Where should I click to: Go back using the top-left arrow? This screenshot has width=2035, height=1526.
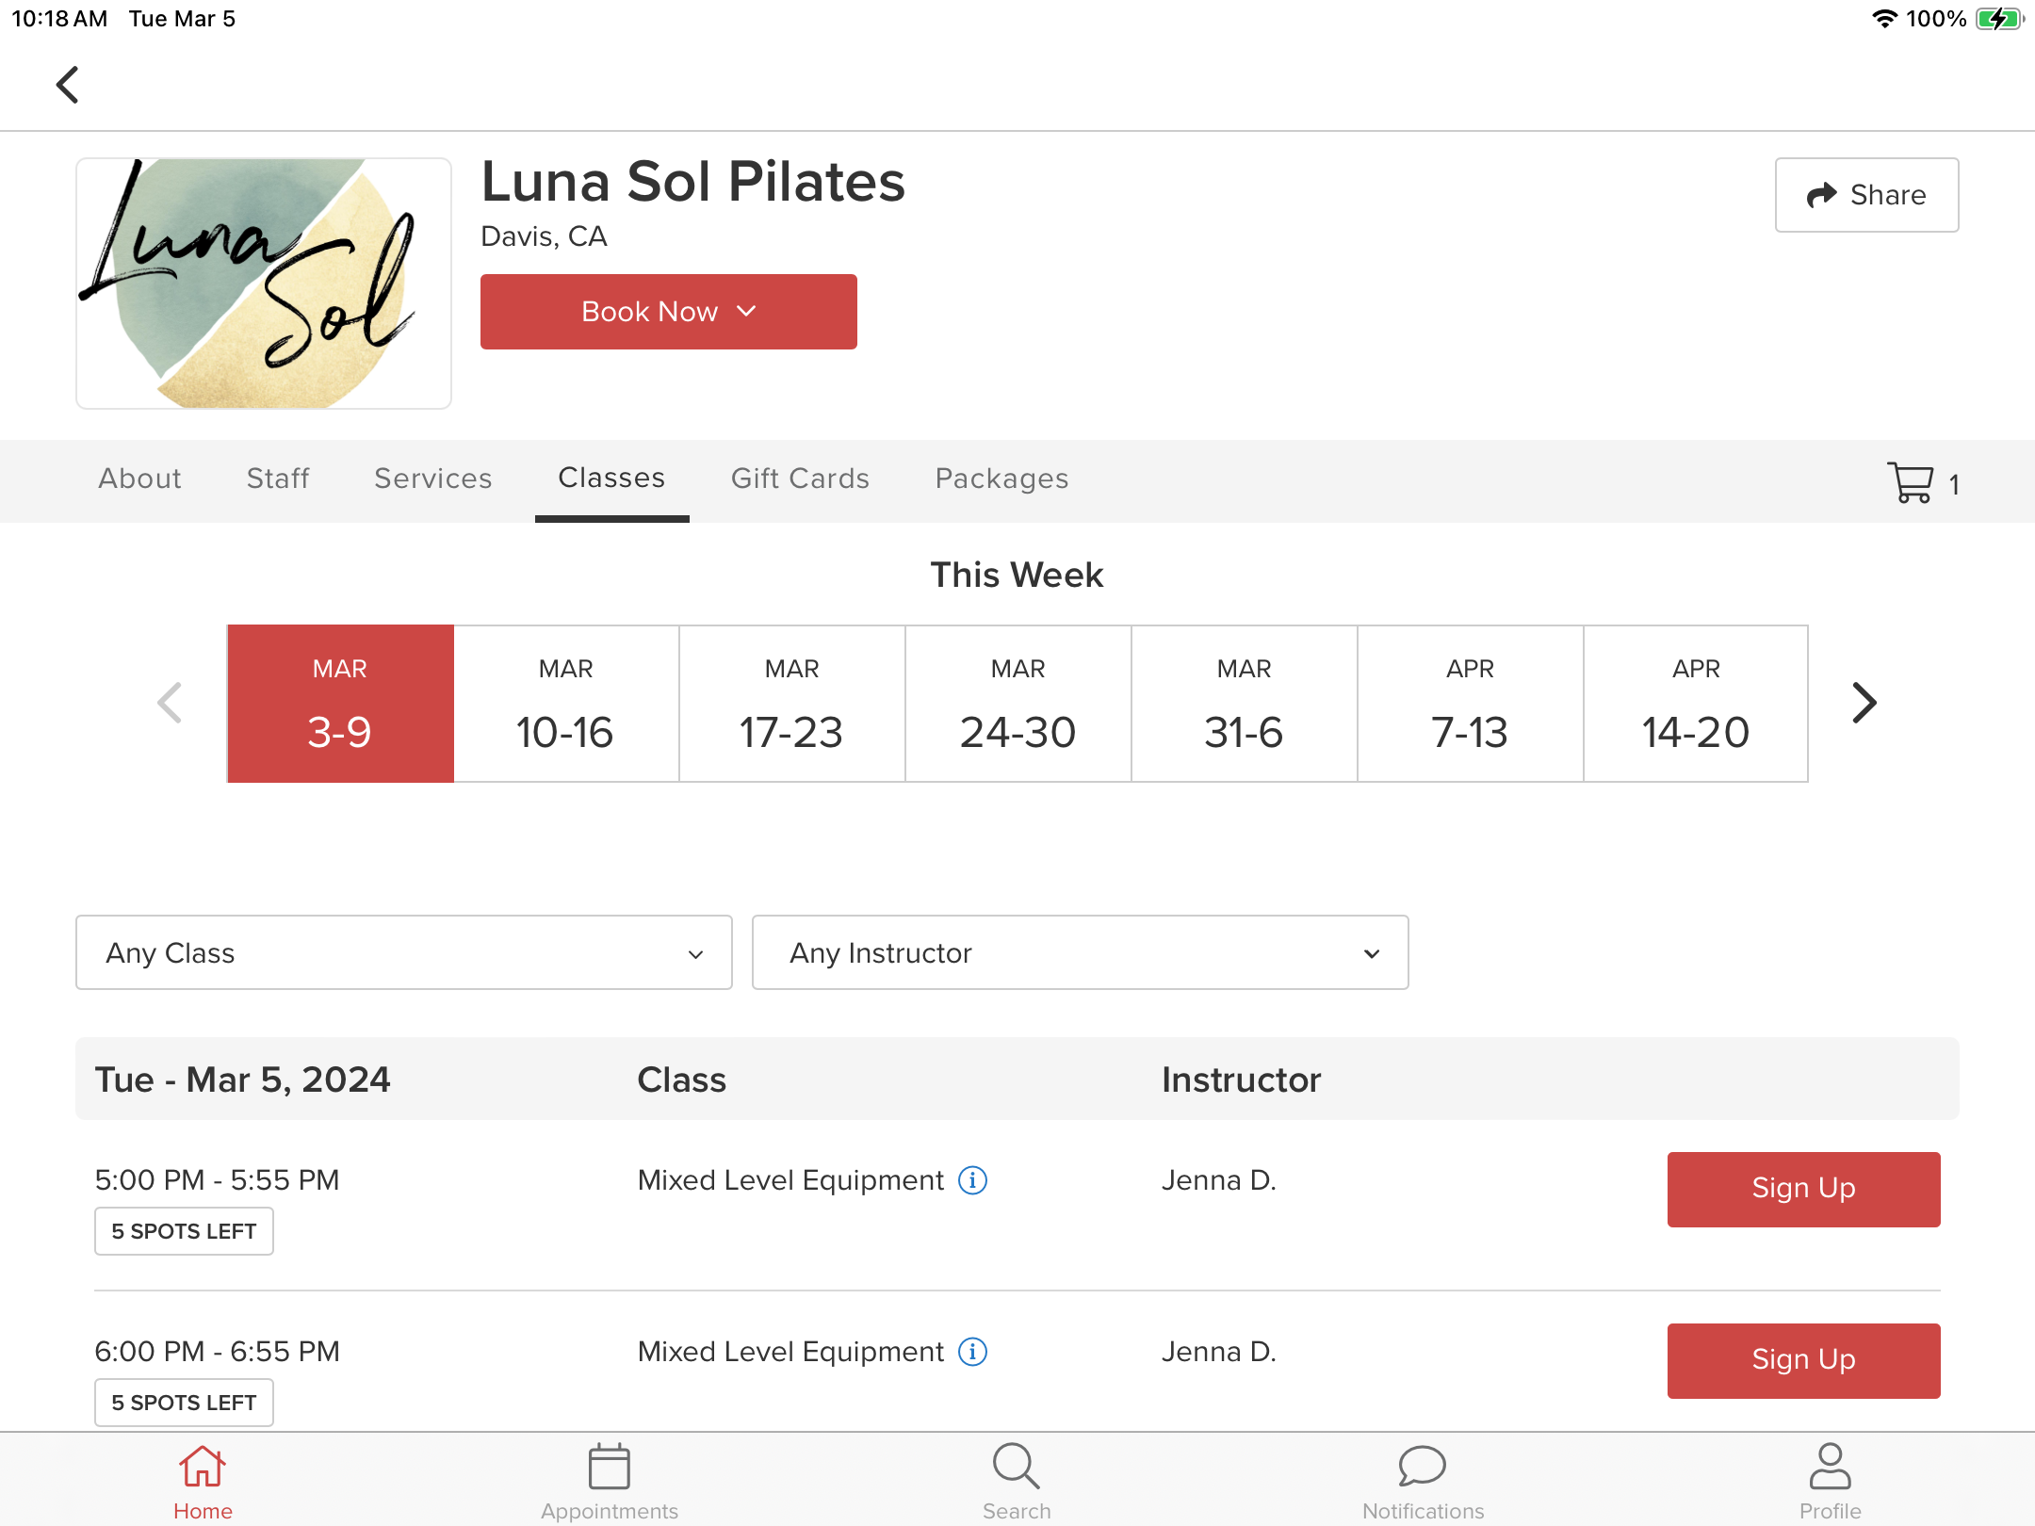[x=67, y=85]
